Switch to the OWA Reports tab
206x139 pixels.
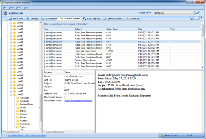92,19
